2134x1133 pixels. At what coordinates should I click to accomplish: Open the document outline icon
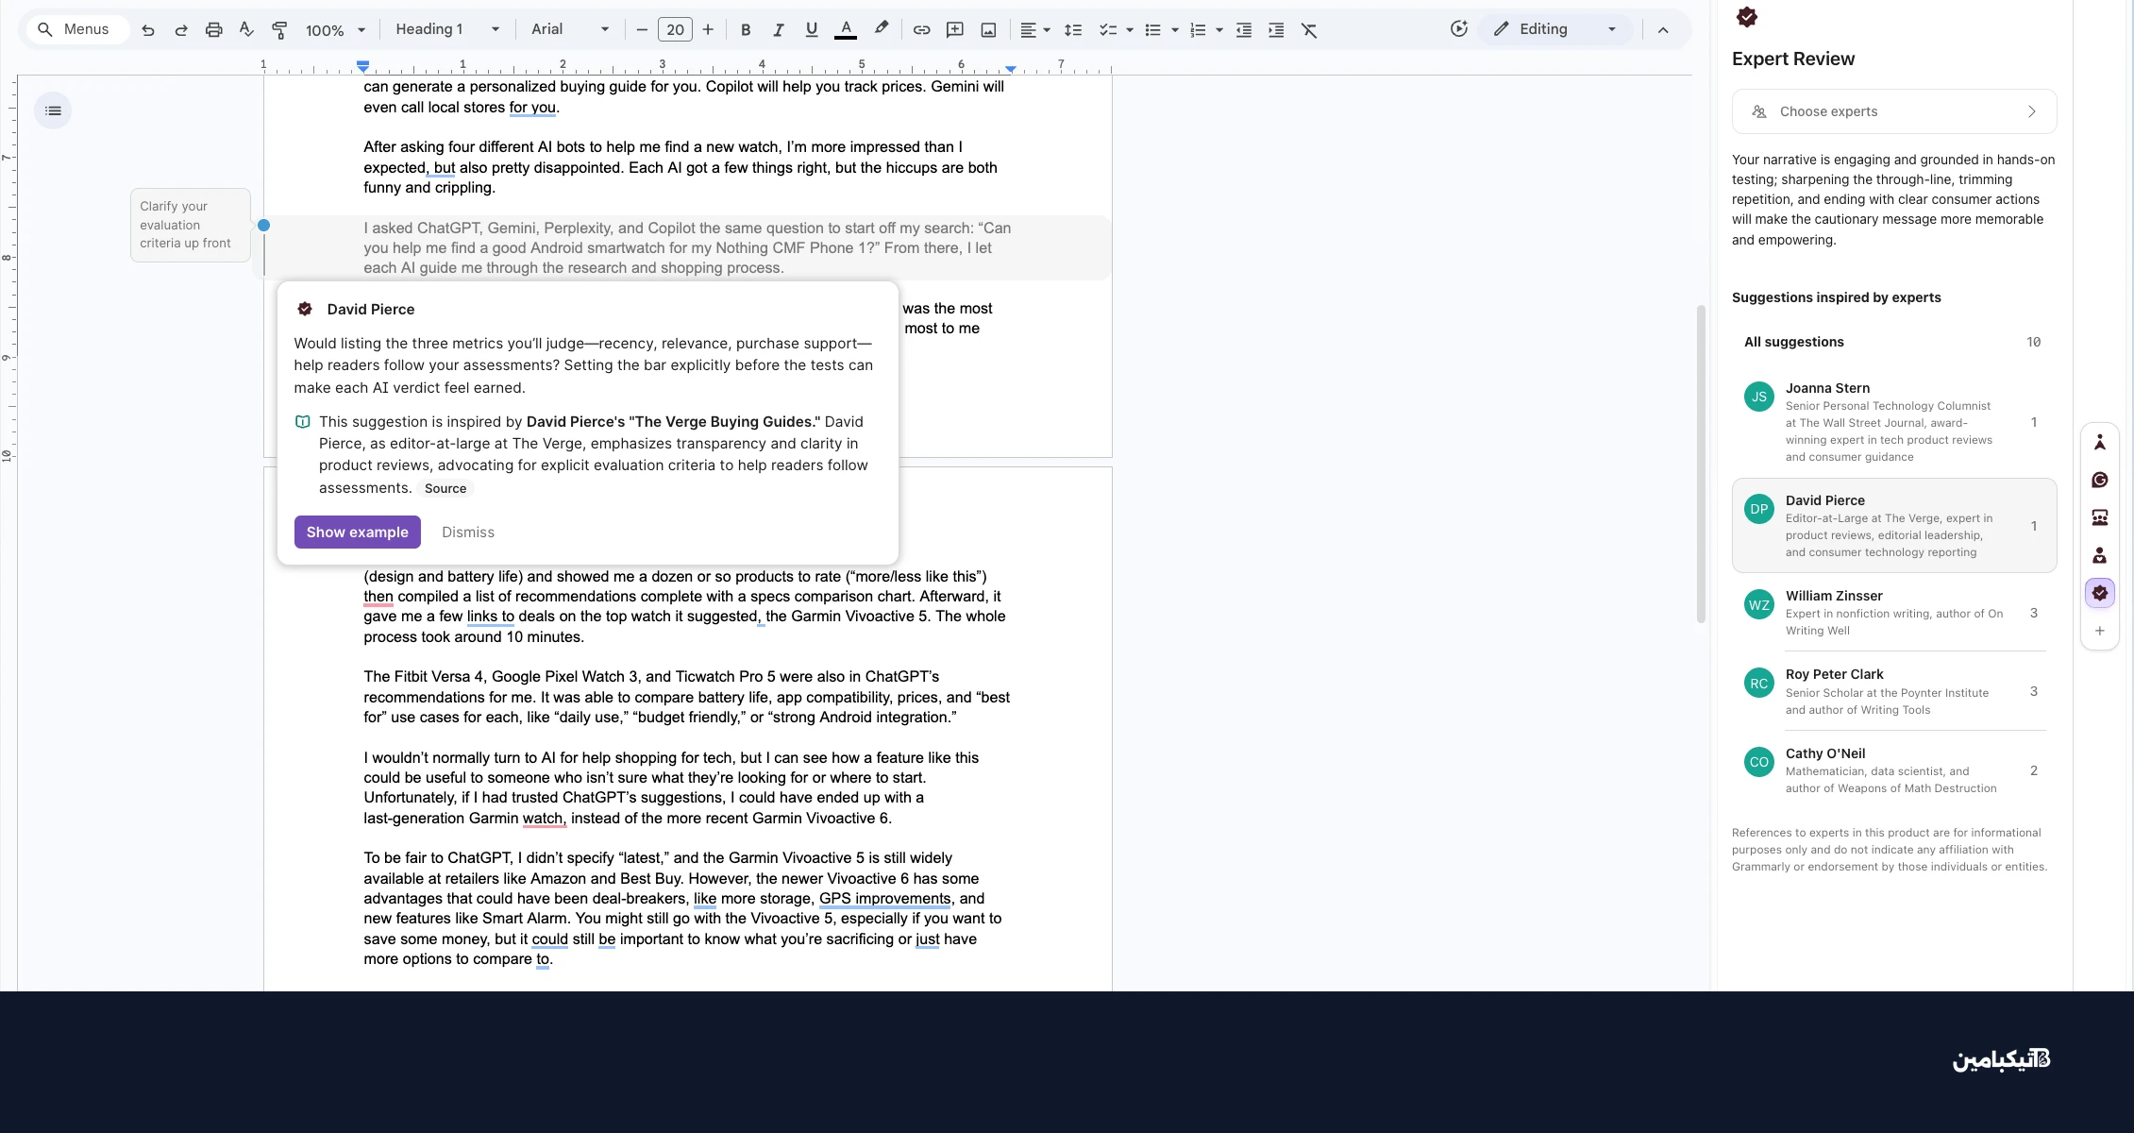53,111
